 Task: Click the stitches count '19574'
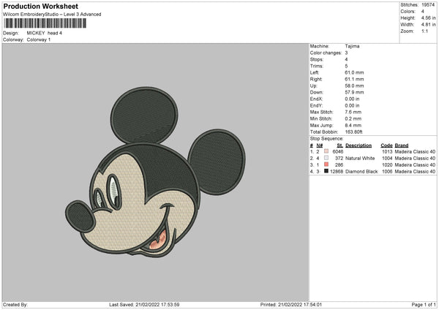click(428, 5)
